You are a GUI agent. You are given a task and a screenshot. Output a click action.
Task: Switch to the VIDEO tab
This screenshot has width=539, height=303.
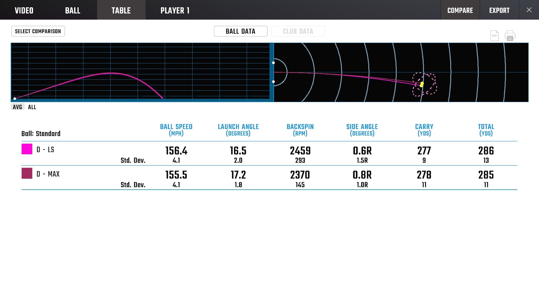point(24,10)
